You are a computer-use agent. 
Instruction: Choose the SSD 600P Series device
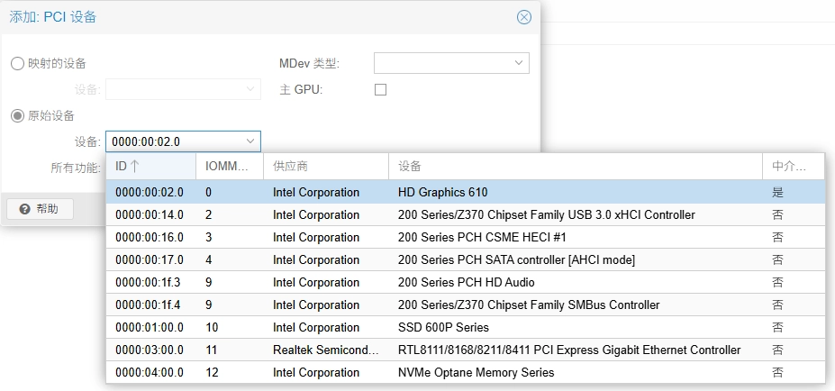point(443,327)
